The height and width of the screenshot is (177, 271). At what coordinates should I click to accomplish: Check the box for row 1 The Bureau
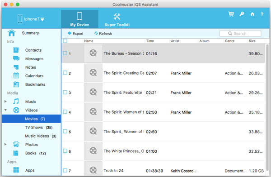[65, 53]
